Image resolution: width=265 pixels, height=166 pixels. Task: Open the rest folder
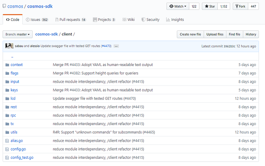point(14,107)
